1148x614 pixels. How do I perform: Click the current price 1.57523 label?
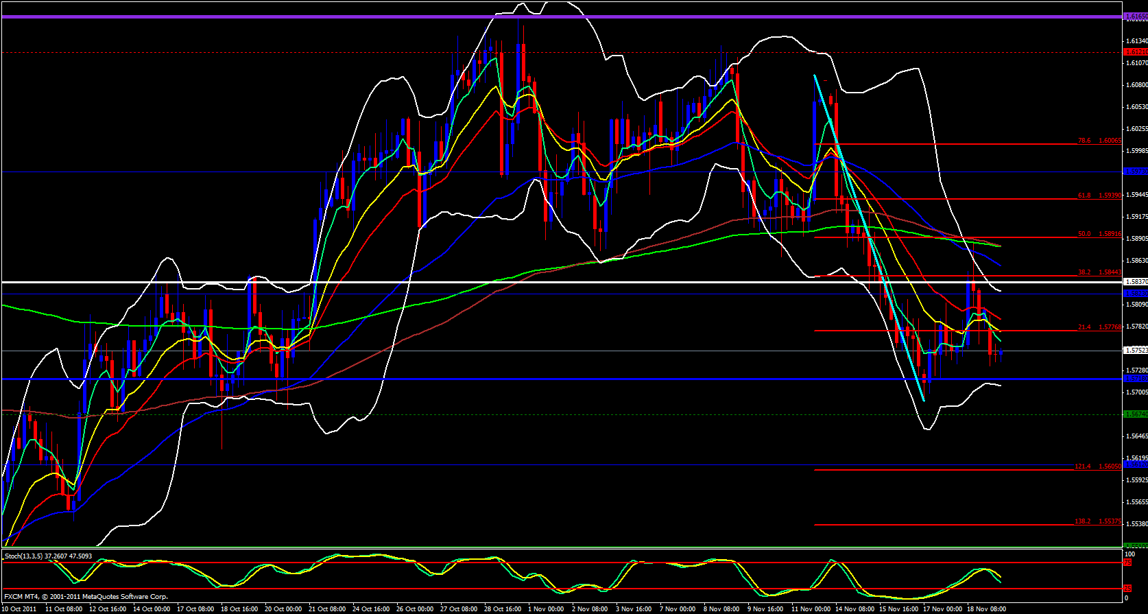(1134, 351)
